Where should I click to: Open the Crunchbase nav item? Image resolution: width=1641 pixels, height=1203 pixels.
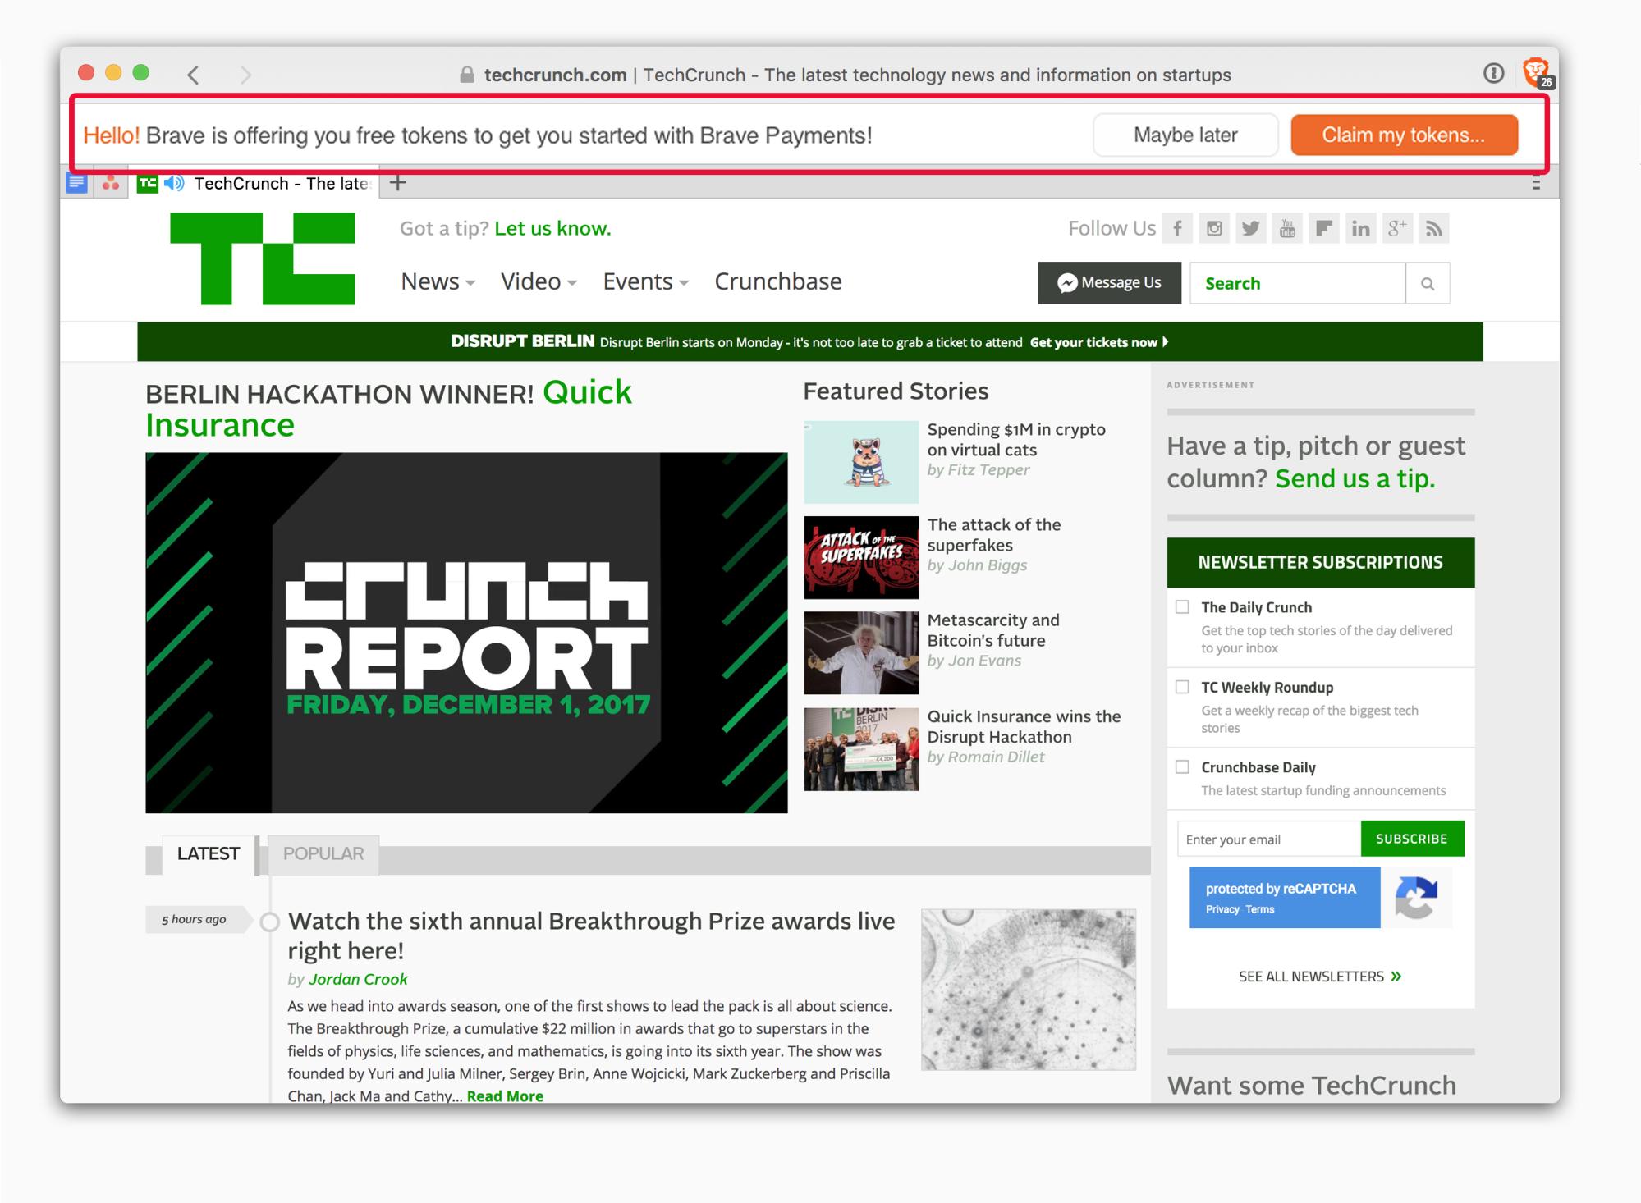coord(778,281)
